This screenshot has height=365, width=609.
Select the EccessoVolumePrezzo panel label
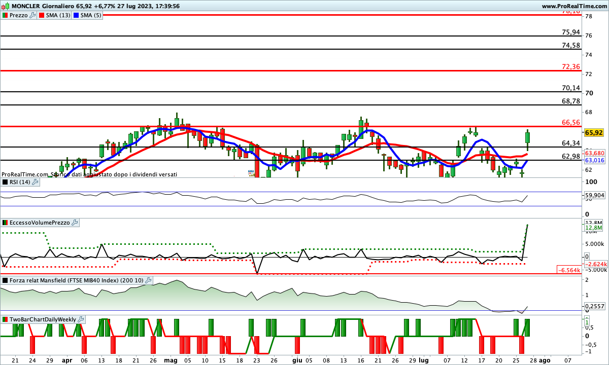(x=40, y=223)
